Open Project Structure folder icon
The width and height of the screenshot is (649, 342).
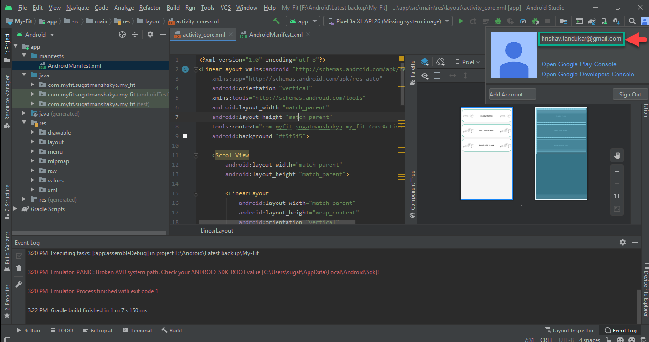click(564, 21)
